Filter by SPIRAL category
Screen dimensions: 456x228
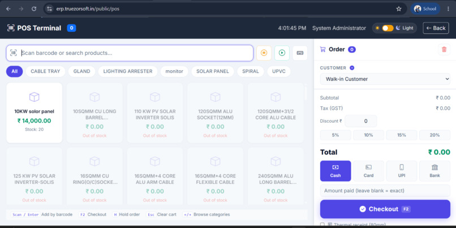point(251,71)
